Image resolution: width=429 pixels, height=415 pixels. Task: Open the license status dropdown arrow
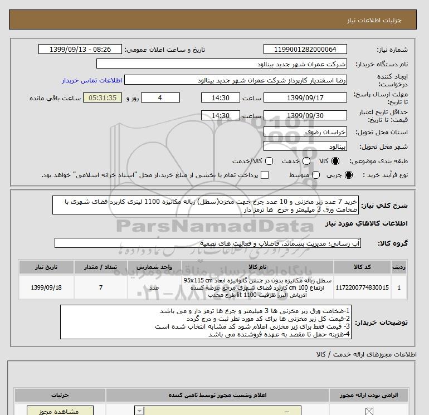point(139,411)
